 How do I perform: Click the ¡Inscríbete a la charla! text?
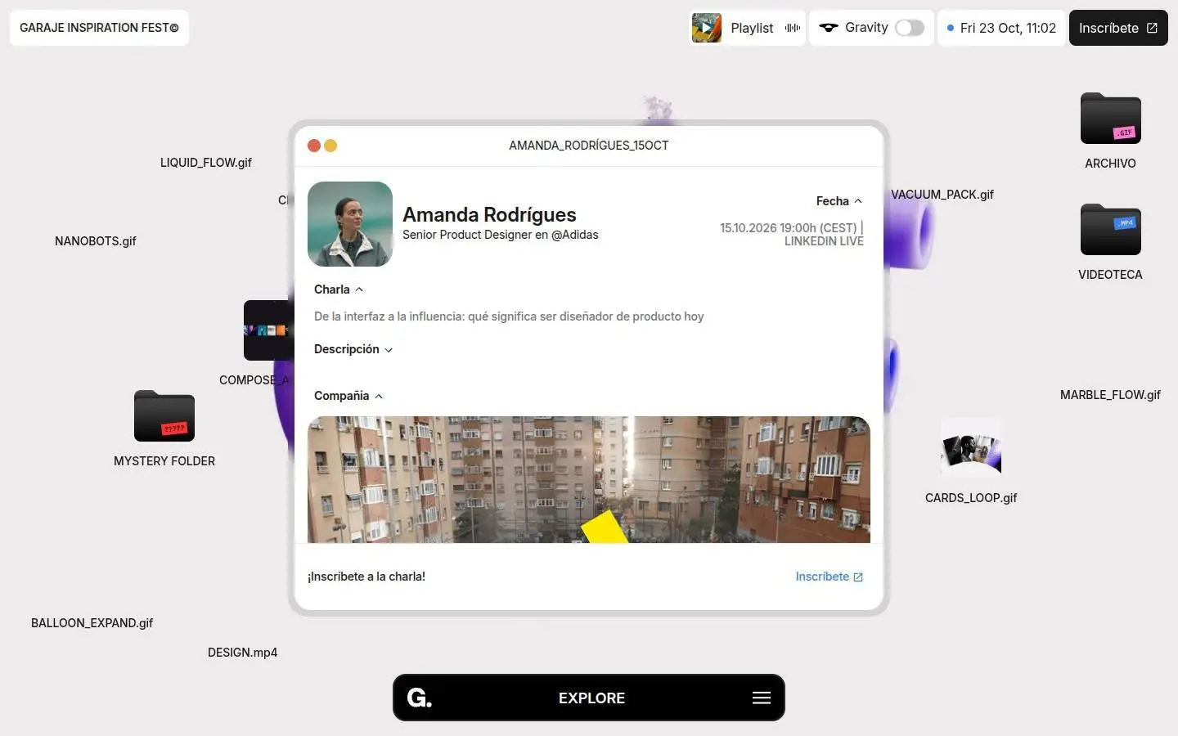[366, 577]
